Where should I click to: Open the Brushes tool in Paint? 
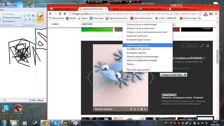coord(40,17)
